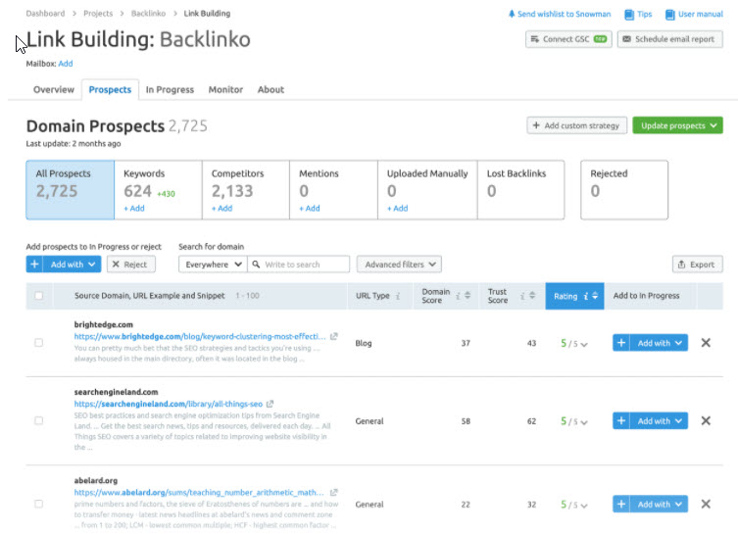Click + Add under Uploaded Manually
The image size is (738, 534).
[x=398, y=209]
